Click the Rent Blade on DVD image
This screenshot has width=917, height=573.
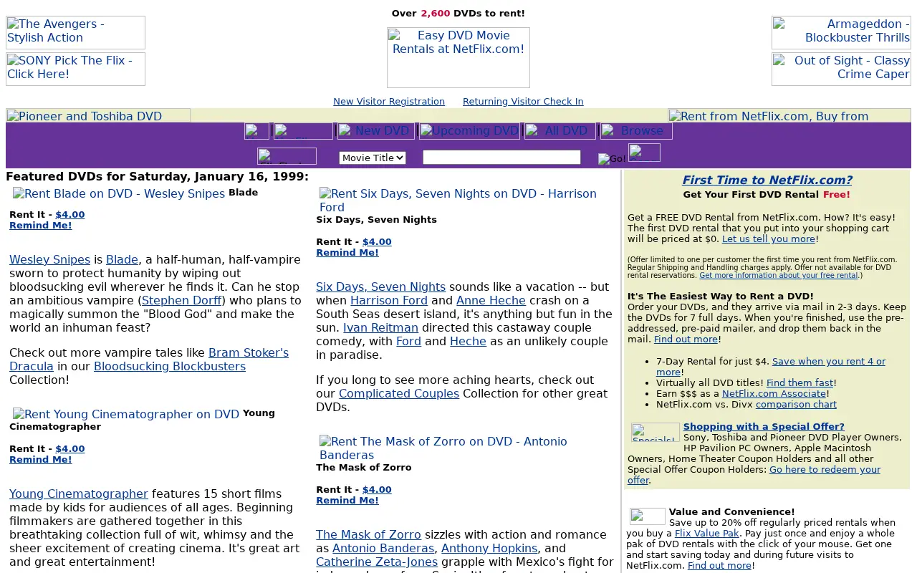pyautogui.click(x=119, y=193)
